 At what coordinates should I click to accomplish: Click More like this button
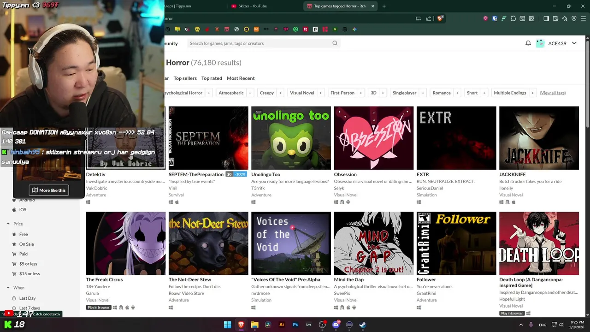(49, 190)
